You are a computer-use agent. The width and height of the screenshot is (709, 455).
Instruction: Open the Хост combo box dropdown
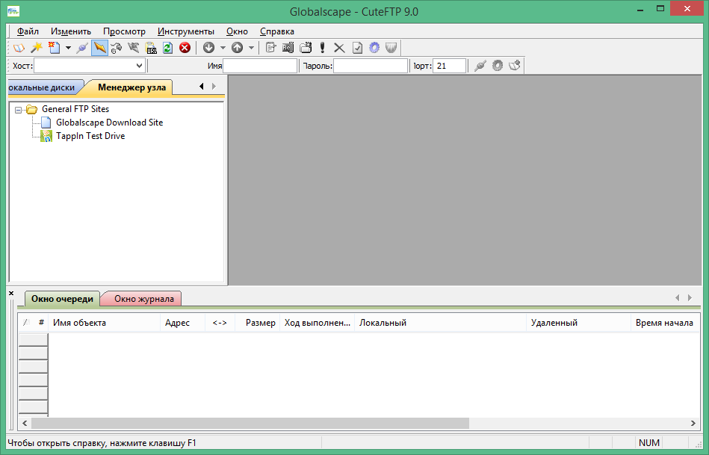tap(139, 66)
